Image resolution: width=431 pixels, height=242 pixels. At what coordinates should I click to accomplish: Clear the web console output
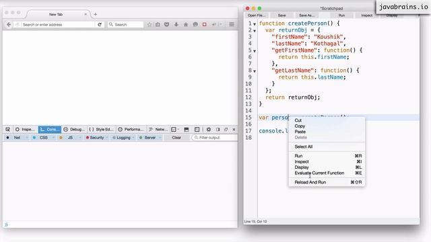point(176,137)
